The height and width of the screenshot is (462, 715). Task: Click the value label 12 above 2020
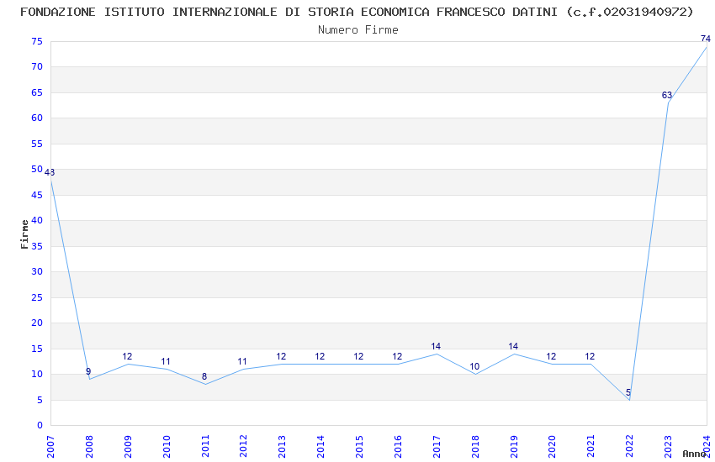point(551,356)
